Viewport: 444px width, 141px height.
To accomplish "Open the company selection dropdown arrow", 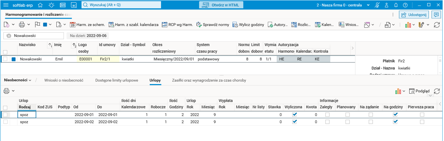I will 368,5.
